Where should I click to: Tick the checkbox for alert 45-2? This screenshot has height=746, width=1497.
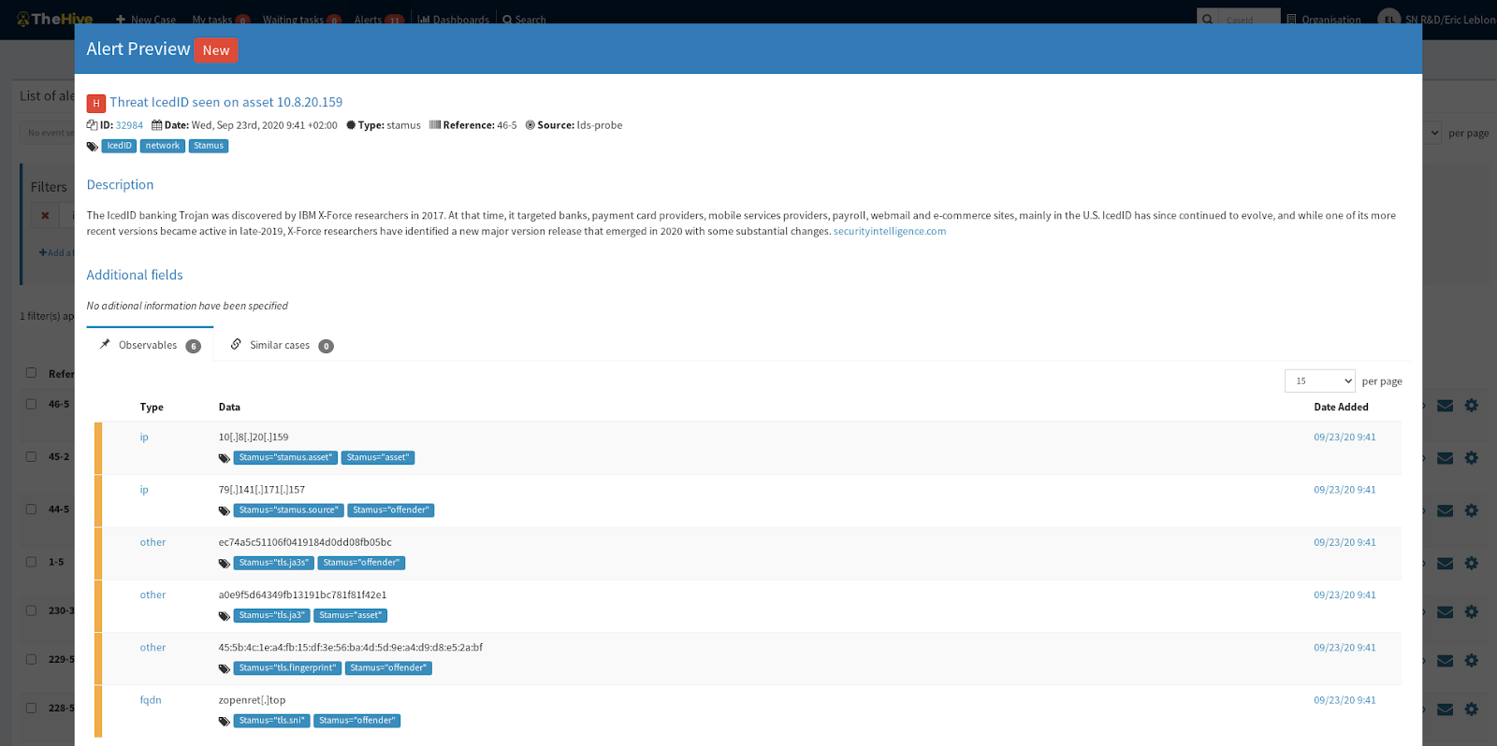pyautogui.click(x=31, y=457)
